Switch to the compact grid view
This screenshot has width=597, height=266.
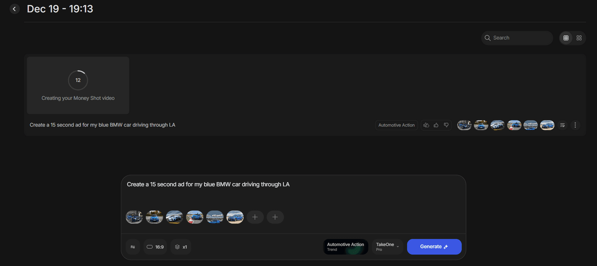566,38
